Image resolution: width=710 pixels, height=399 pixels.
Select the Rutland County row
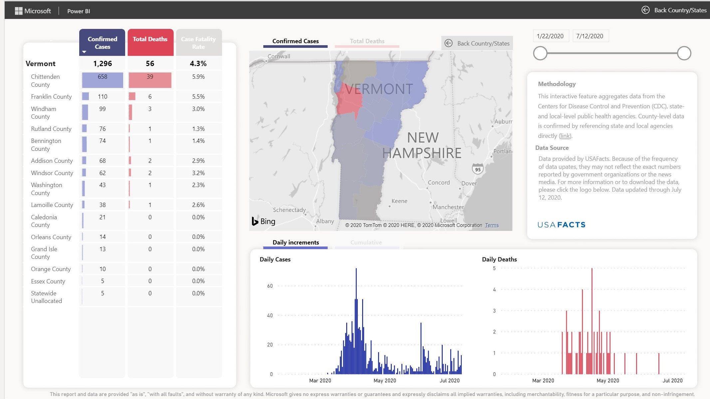[x=123, y=129]
